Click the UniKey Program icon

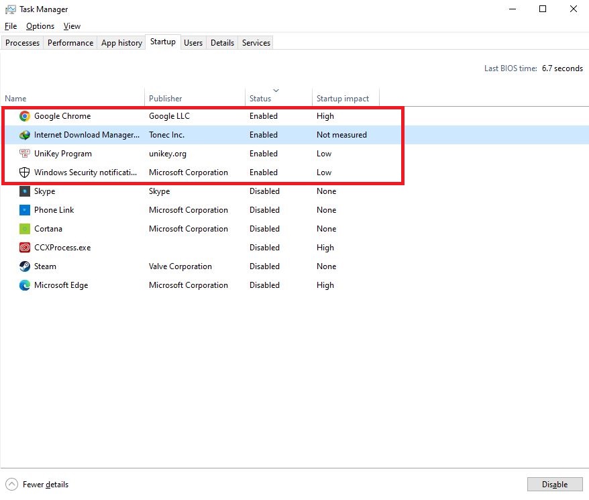click(x=24, y=154)
